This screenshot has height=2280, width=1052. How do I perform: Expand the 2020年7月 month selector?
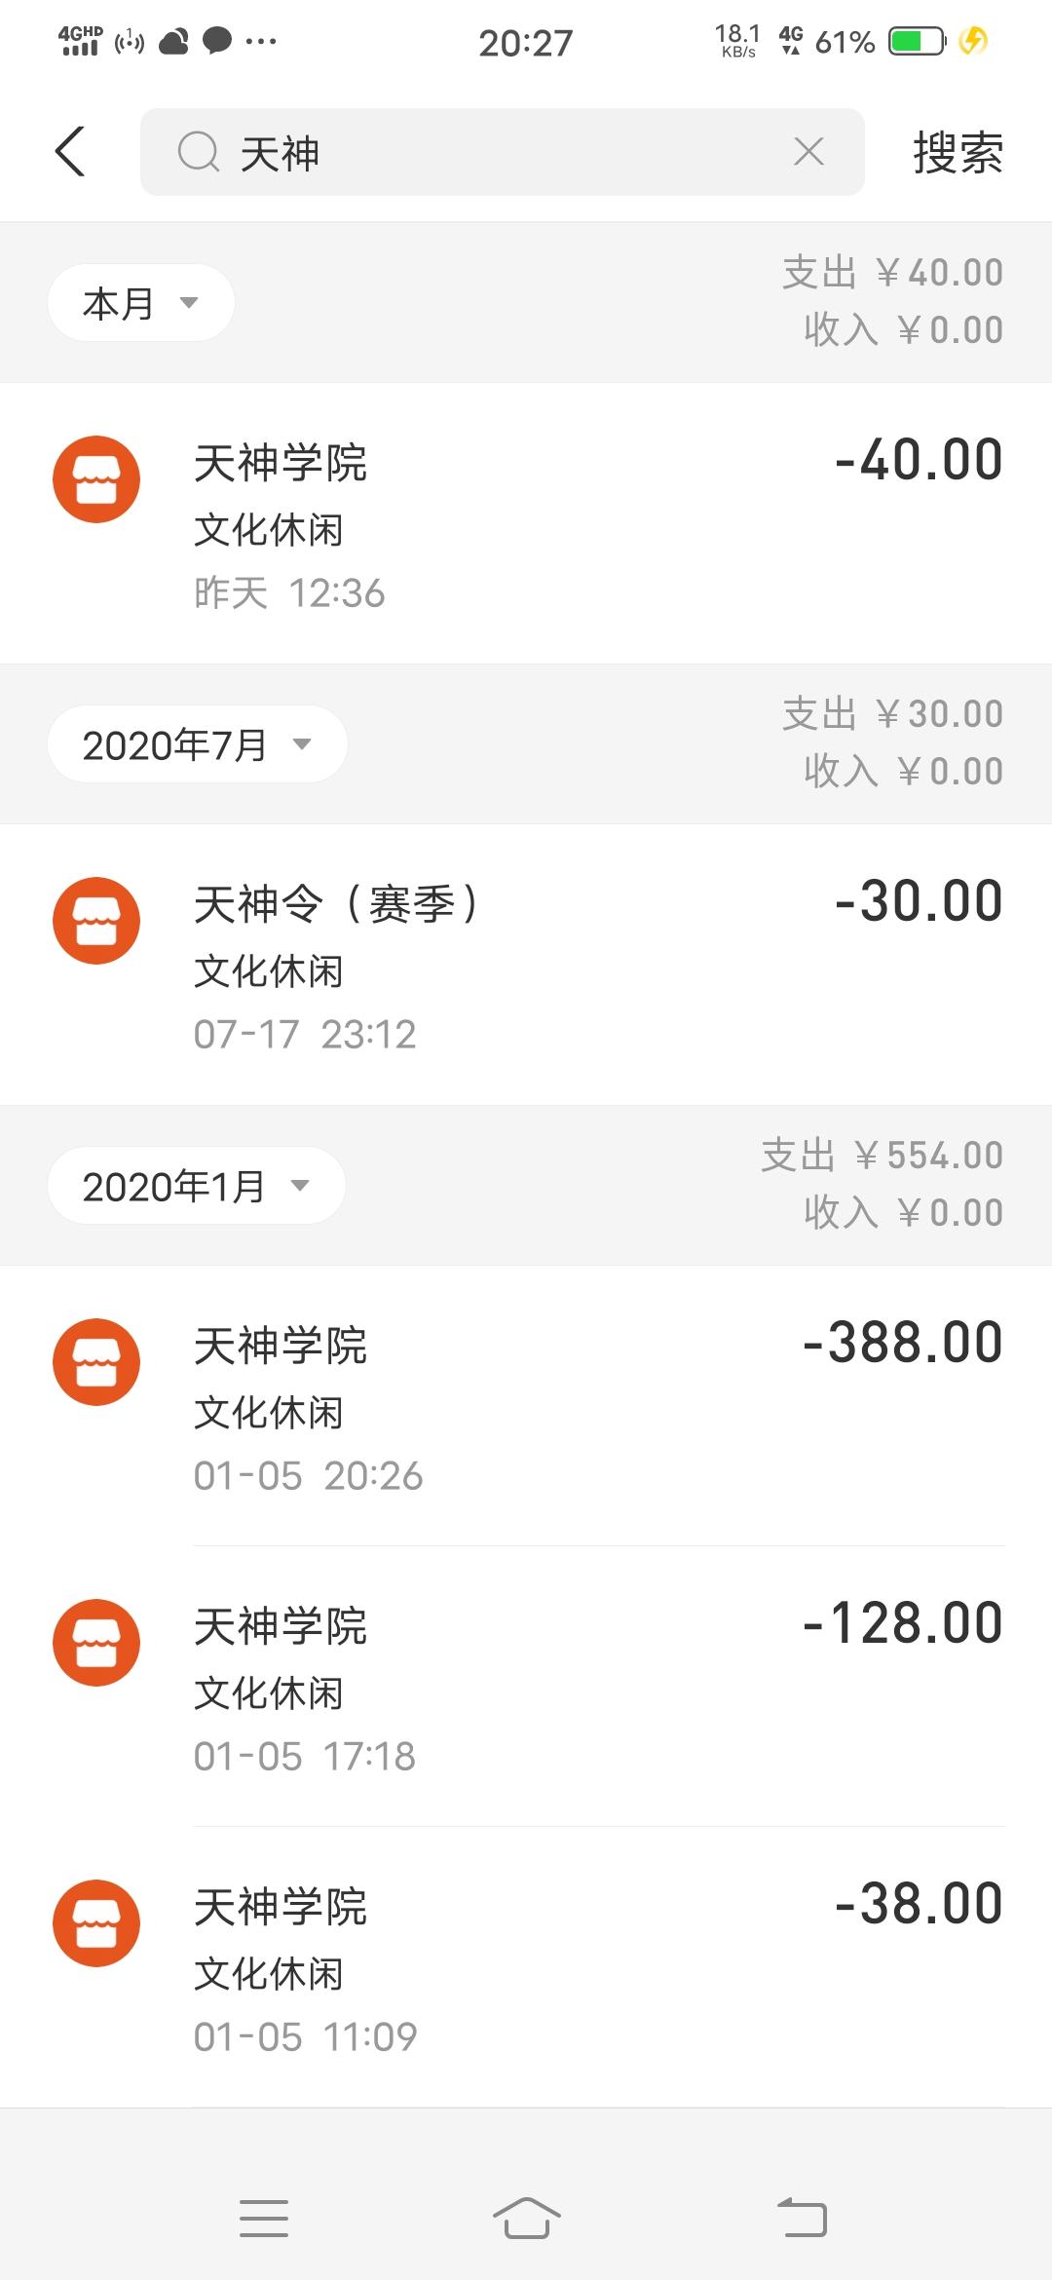198,744
